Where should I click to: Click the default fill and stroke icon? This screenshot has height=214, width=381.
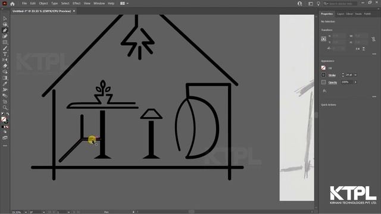click(2, 114)
